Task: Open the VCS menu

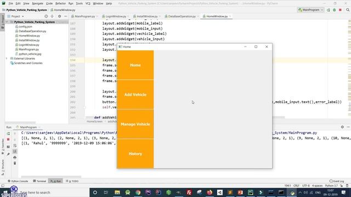Action: coord(88,4)
